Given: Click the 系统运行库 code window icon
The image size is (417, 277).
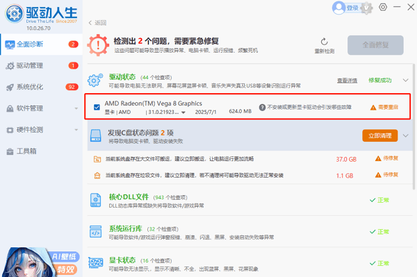Looking at the screenshot, I should click(x=95, y=232).
